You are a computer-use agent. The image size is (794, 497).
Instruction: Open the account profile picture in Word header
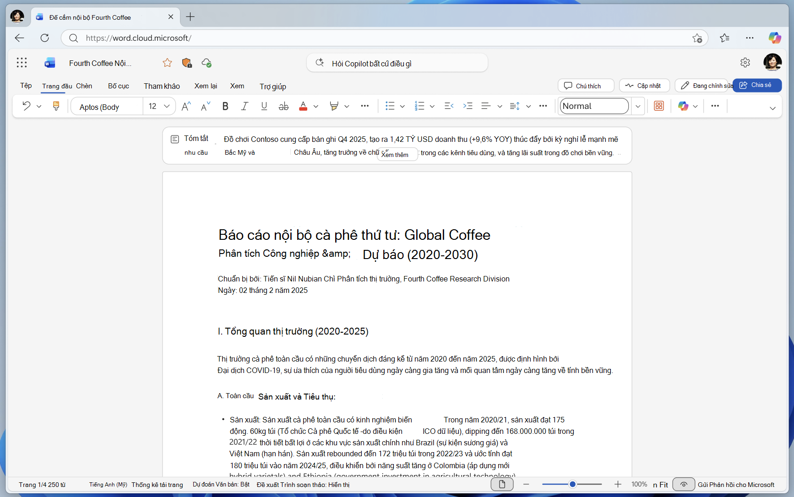772,62
